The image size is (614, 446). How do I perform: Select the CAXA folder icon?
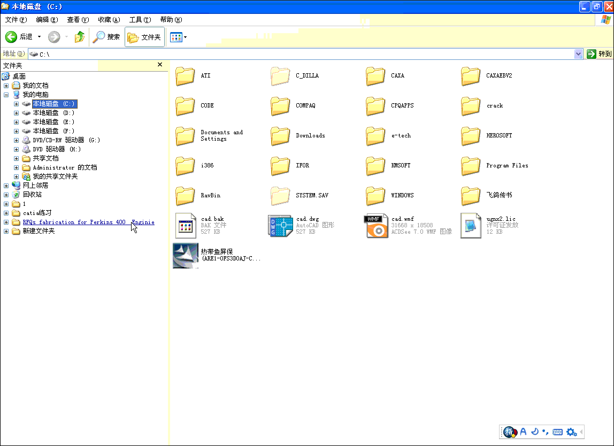click(375, 76)
